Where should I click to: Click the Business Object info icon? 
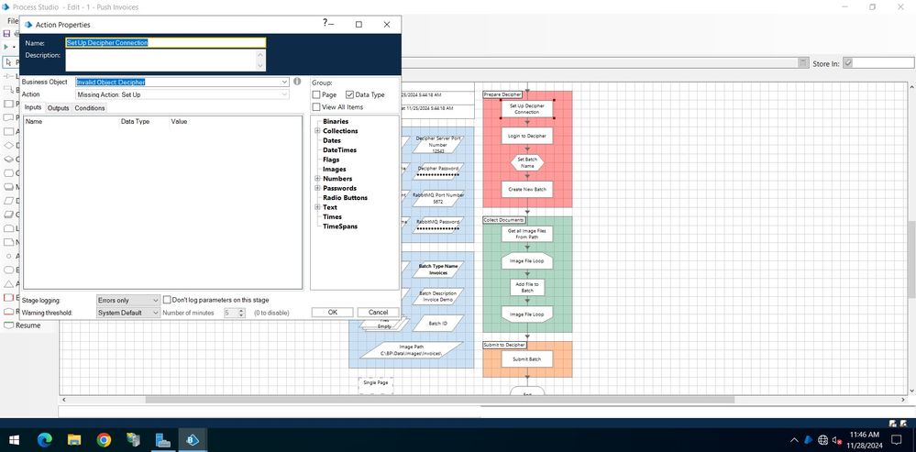(x=297, y=82)
